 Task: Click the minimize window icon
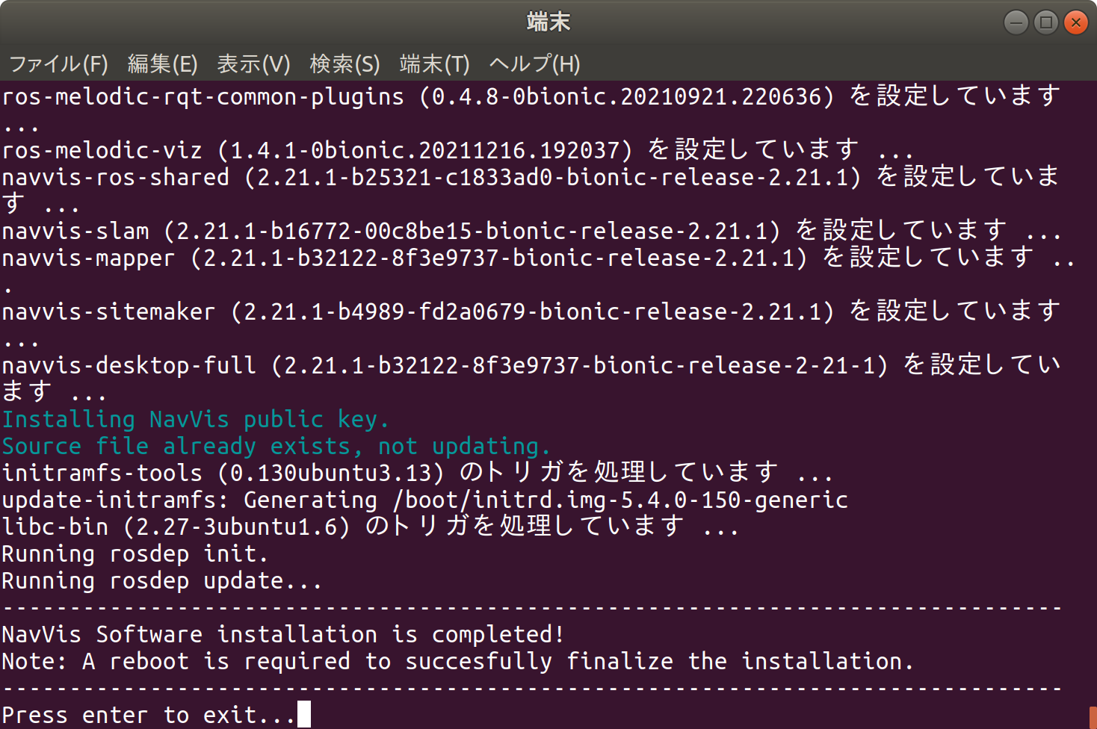coord(1016,22)
